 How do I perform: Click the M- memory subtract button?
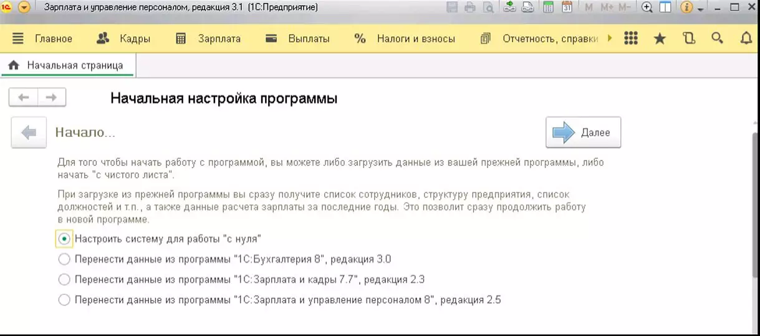coord(626,7)
